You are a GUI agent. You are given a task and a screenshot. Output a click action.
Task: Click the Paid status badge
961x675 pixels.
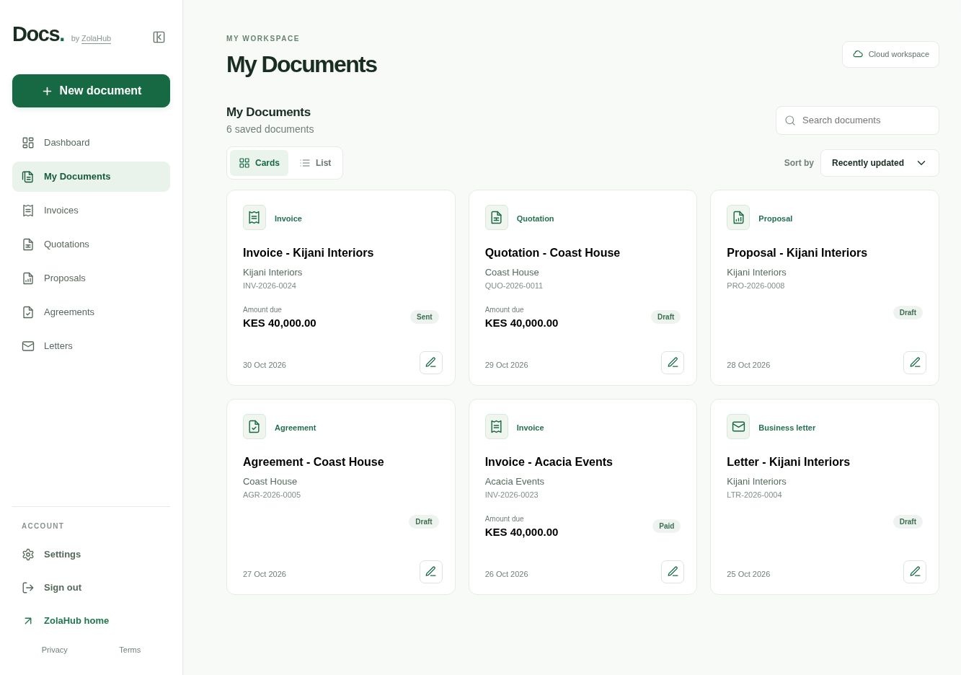coord(667,526)
